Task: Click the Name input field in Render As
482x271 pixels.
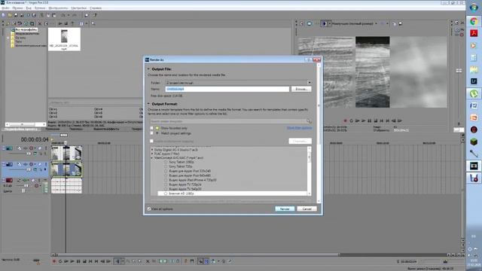Action: coord(227,89)
